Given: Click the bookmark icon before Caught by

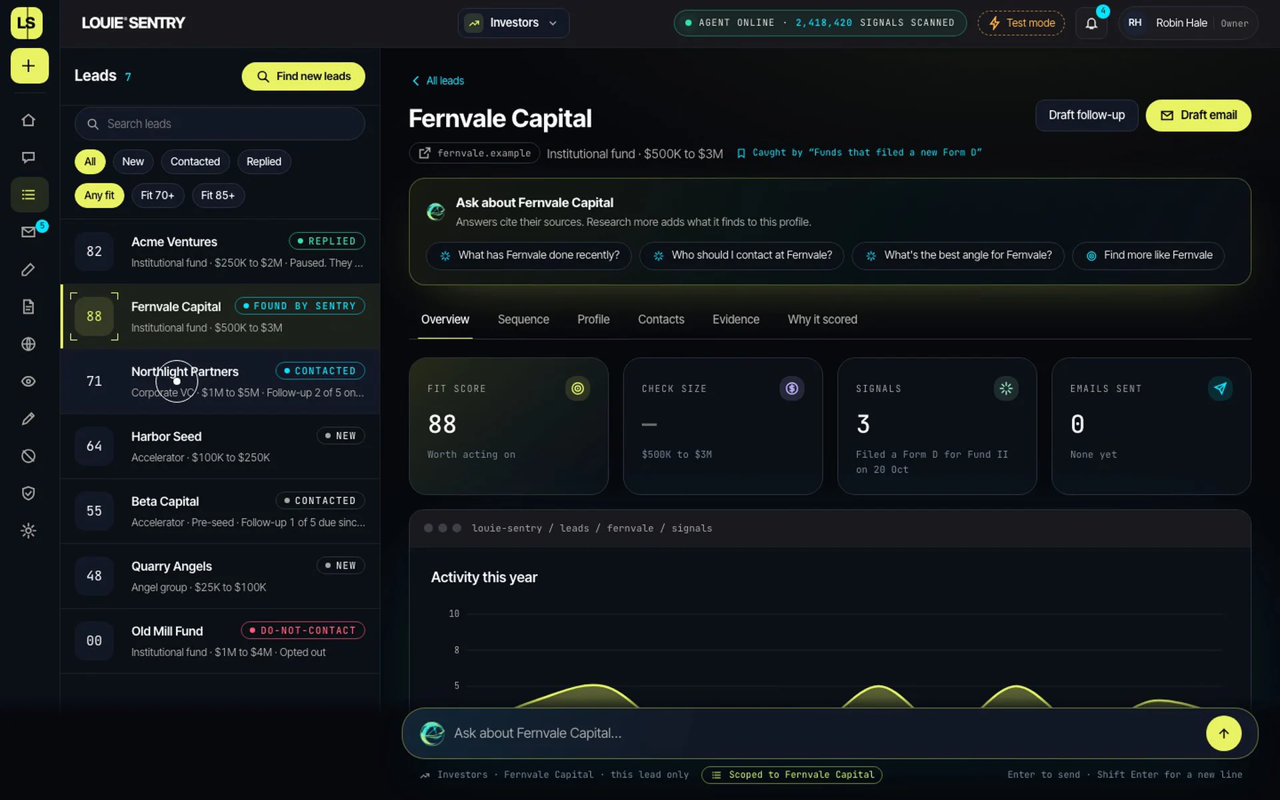Looking at the screenshot, I should click(741, 153).
